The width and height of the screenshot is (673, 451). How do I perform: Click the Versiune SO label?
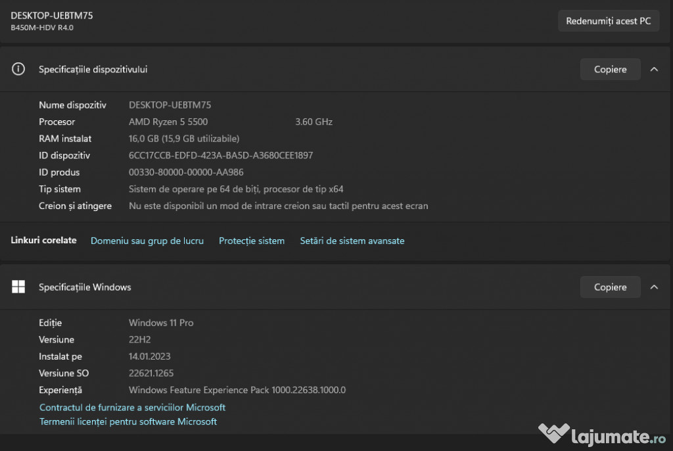tap(64, 373)
